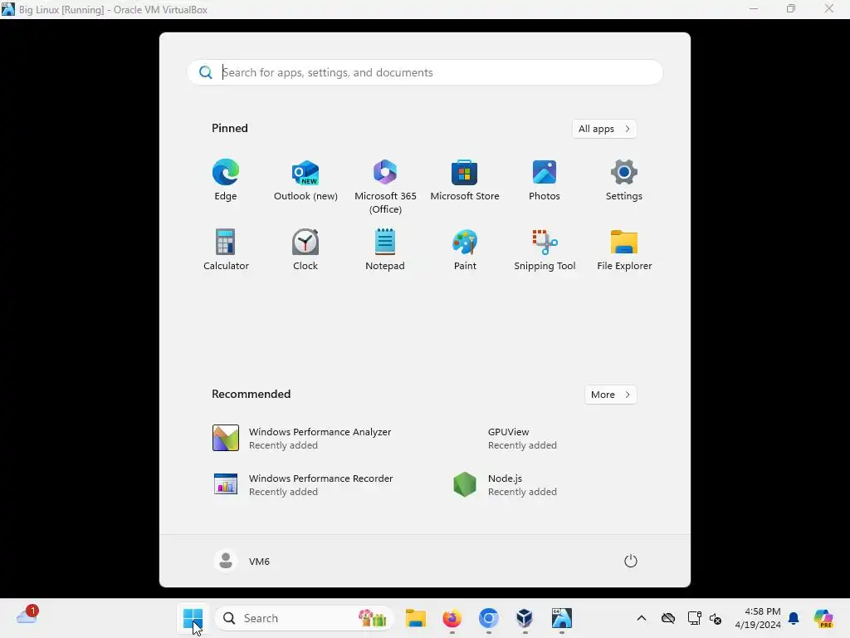Click the taskbar Search box
The height and width of the screenshot is (638, 850).
pyautogui.click(x=304, y=618)
